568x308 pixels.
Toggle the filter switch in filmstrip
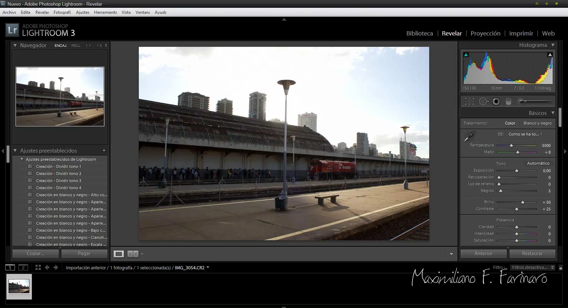click(561, 268)
